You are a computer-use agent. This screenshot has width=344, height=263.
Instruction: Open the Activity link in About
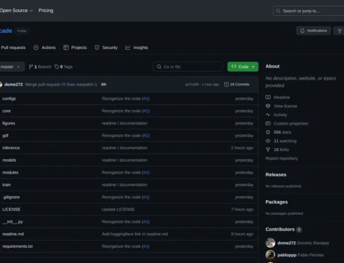280,115
